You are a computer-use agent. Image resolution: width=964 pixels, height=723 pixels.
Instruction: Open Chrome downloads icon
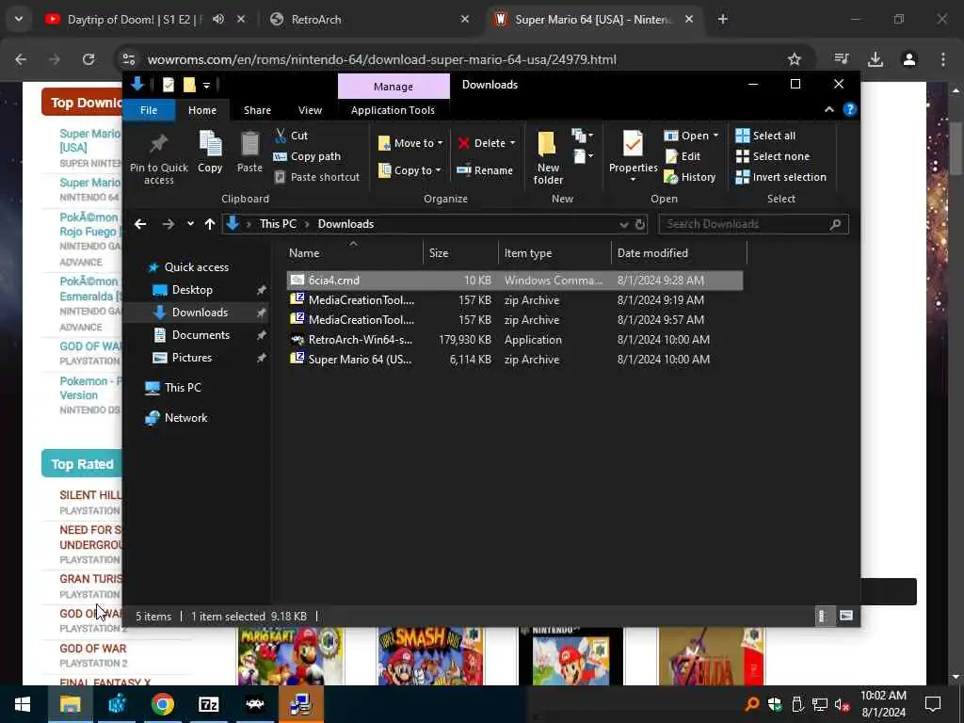876,59
